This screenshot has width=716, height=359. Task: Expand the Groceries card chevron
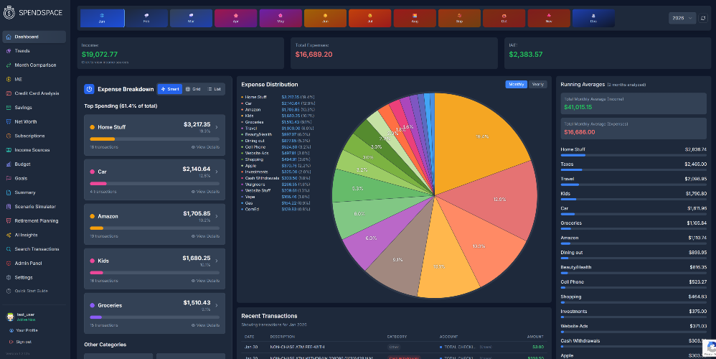[217, 306]
